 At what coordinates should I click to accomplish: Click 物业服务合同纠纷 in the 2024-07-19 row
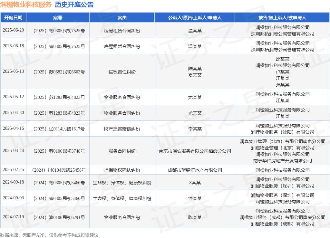click(122, 217)
